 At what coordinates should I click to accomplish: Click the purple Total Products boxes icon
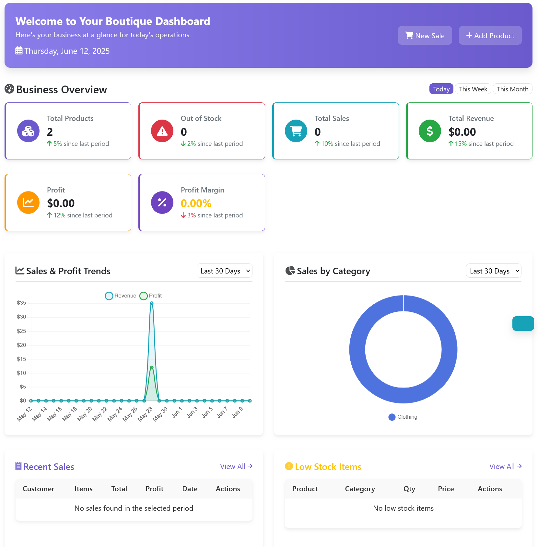(28, 131)
